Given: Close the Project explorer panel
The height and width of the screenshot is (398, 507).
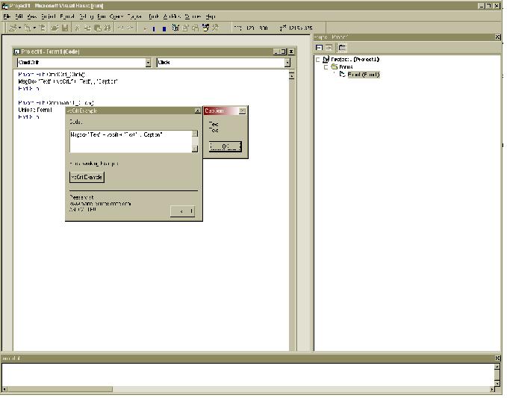Looking at the screenshot, I should point(498,37).
